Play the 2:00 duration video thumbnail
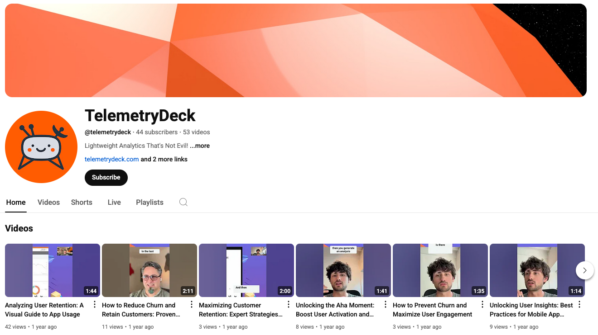The width and height of the screenshot is (598, 335). click(246, 270)
